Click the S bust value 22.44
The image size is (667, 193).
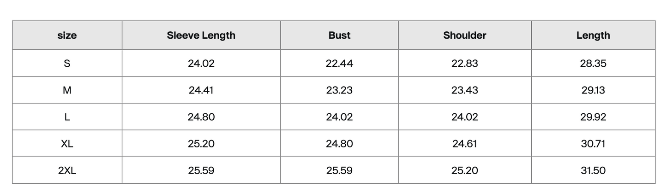(339, 64)
